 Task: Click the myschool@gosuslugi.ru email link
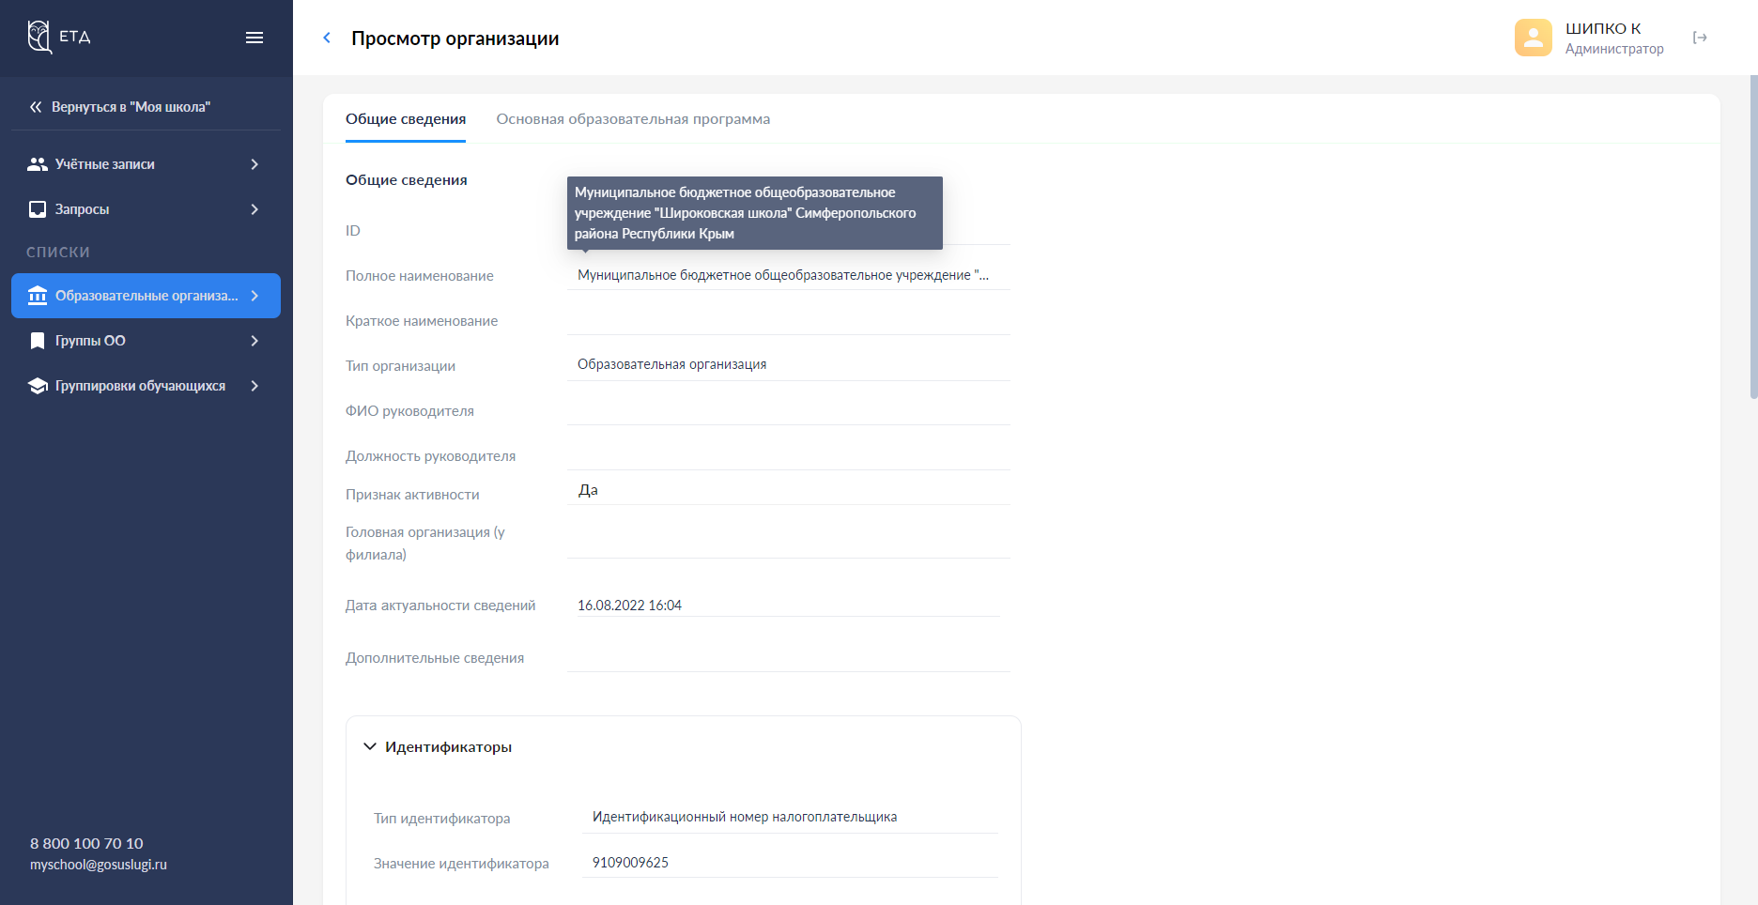99,865
